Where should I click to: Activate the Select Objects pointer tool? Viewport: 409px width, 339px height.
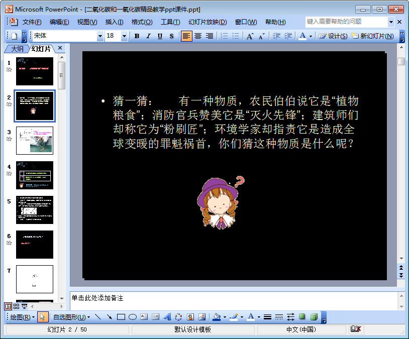[x=42, y=317]
